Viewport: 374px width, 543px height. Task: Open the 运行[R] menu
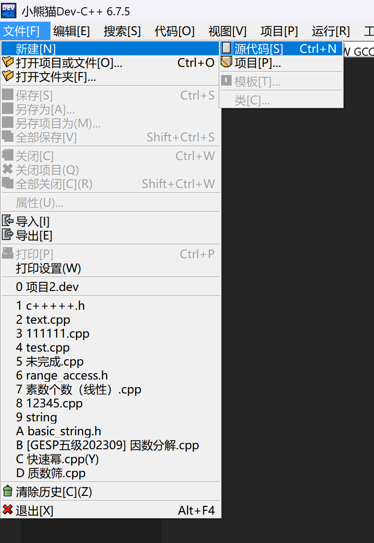tap(331, 31)
